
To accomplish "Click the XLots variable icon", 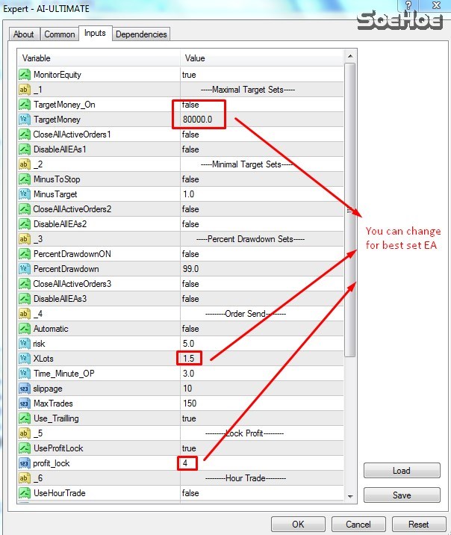I will coord(24,359).
